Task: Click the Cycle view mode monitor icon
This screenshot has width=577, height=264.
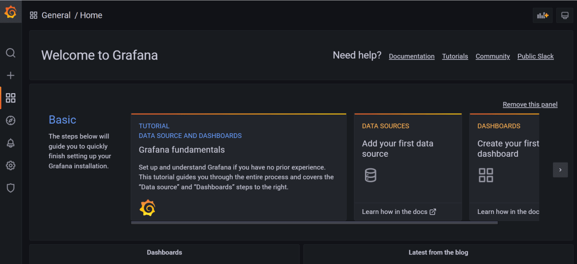Action: (x=565, y=15)
